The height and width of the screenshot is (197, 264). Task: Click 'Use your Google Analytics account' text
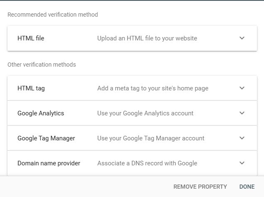pos(145,113)
